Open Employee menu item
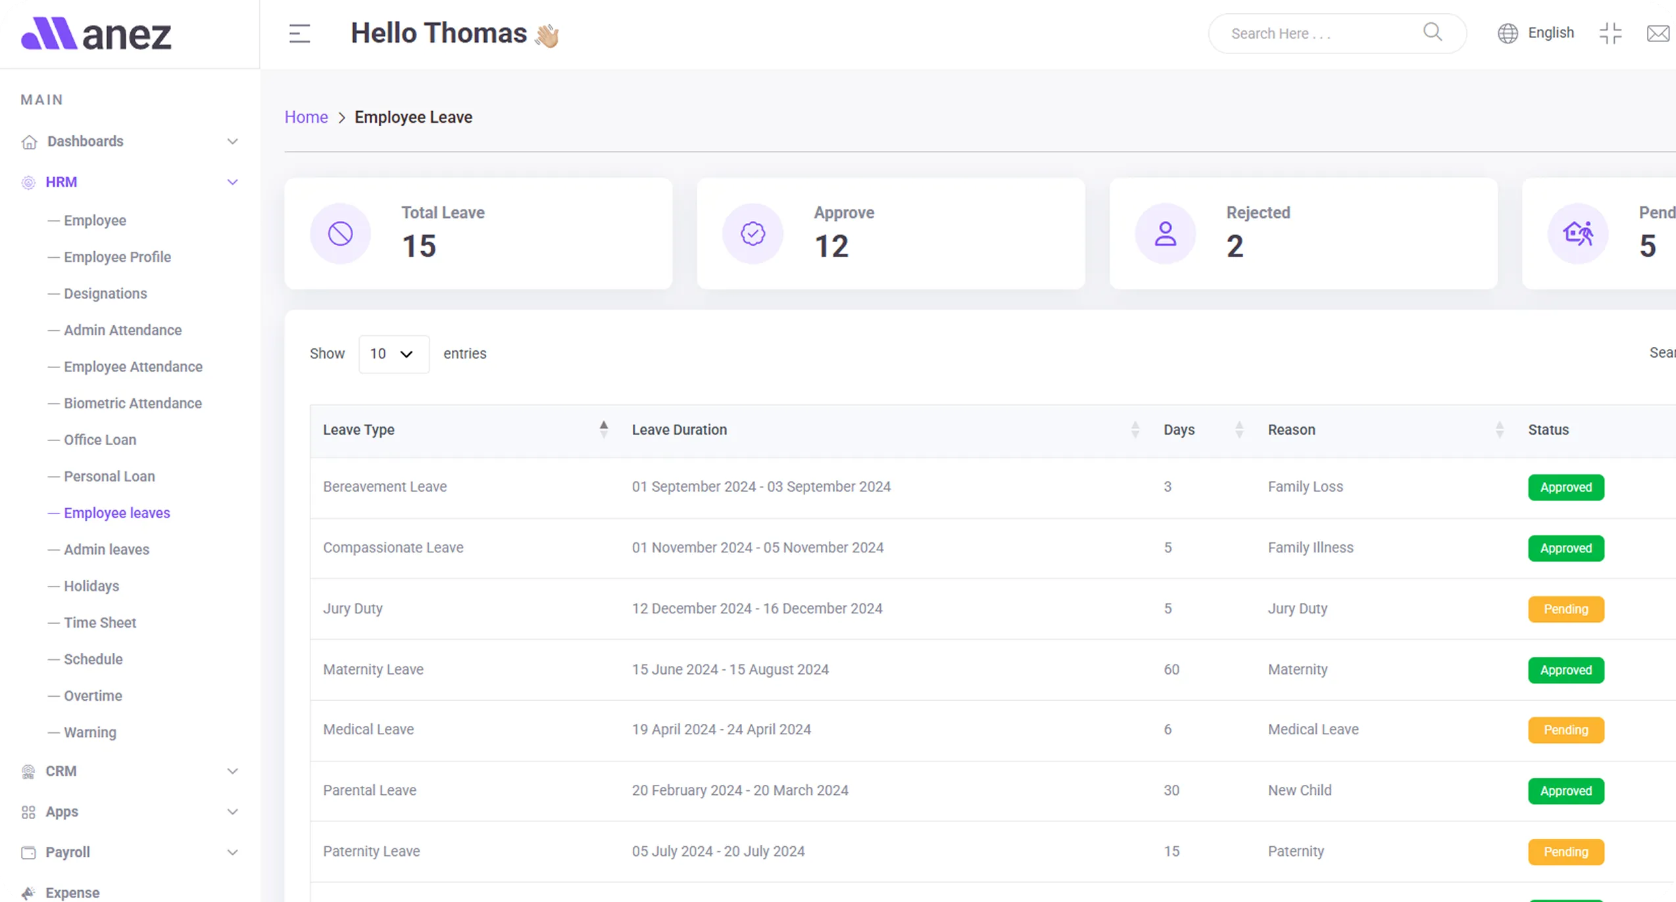The height and width of the screenshot is (902, 1676). (x=95, y=220)
